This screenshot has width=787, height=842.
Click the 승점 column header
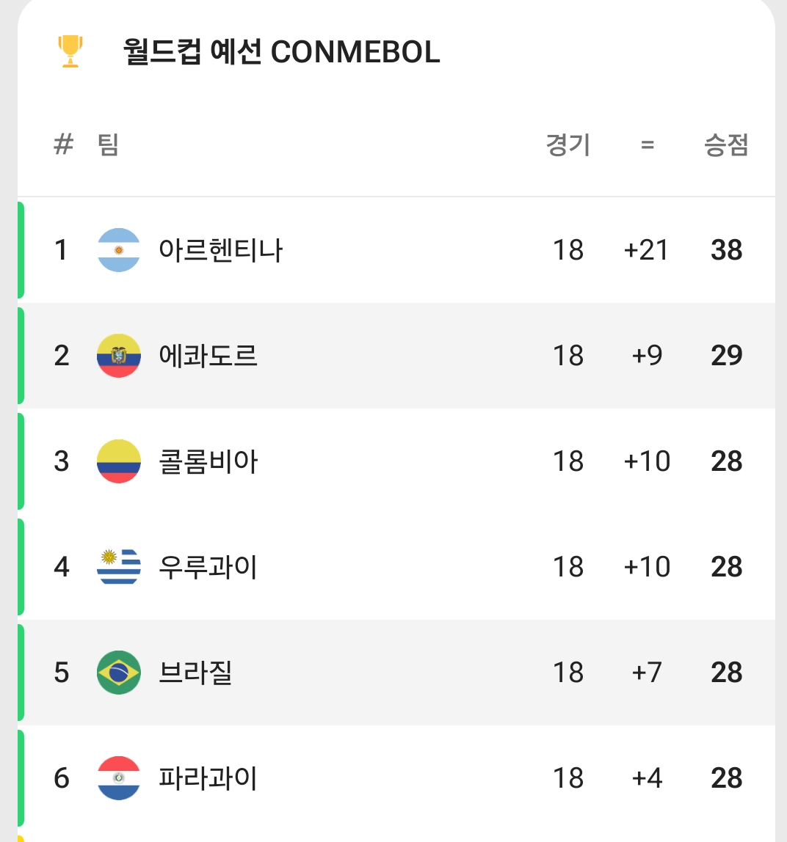point(726,144)
